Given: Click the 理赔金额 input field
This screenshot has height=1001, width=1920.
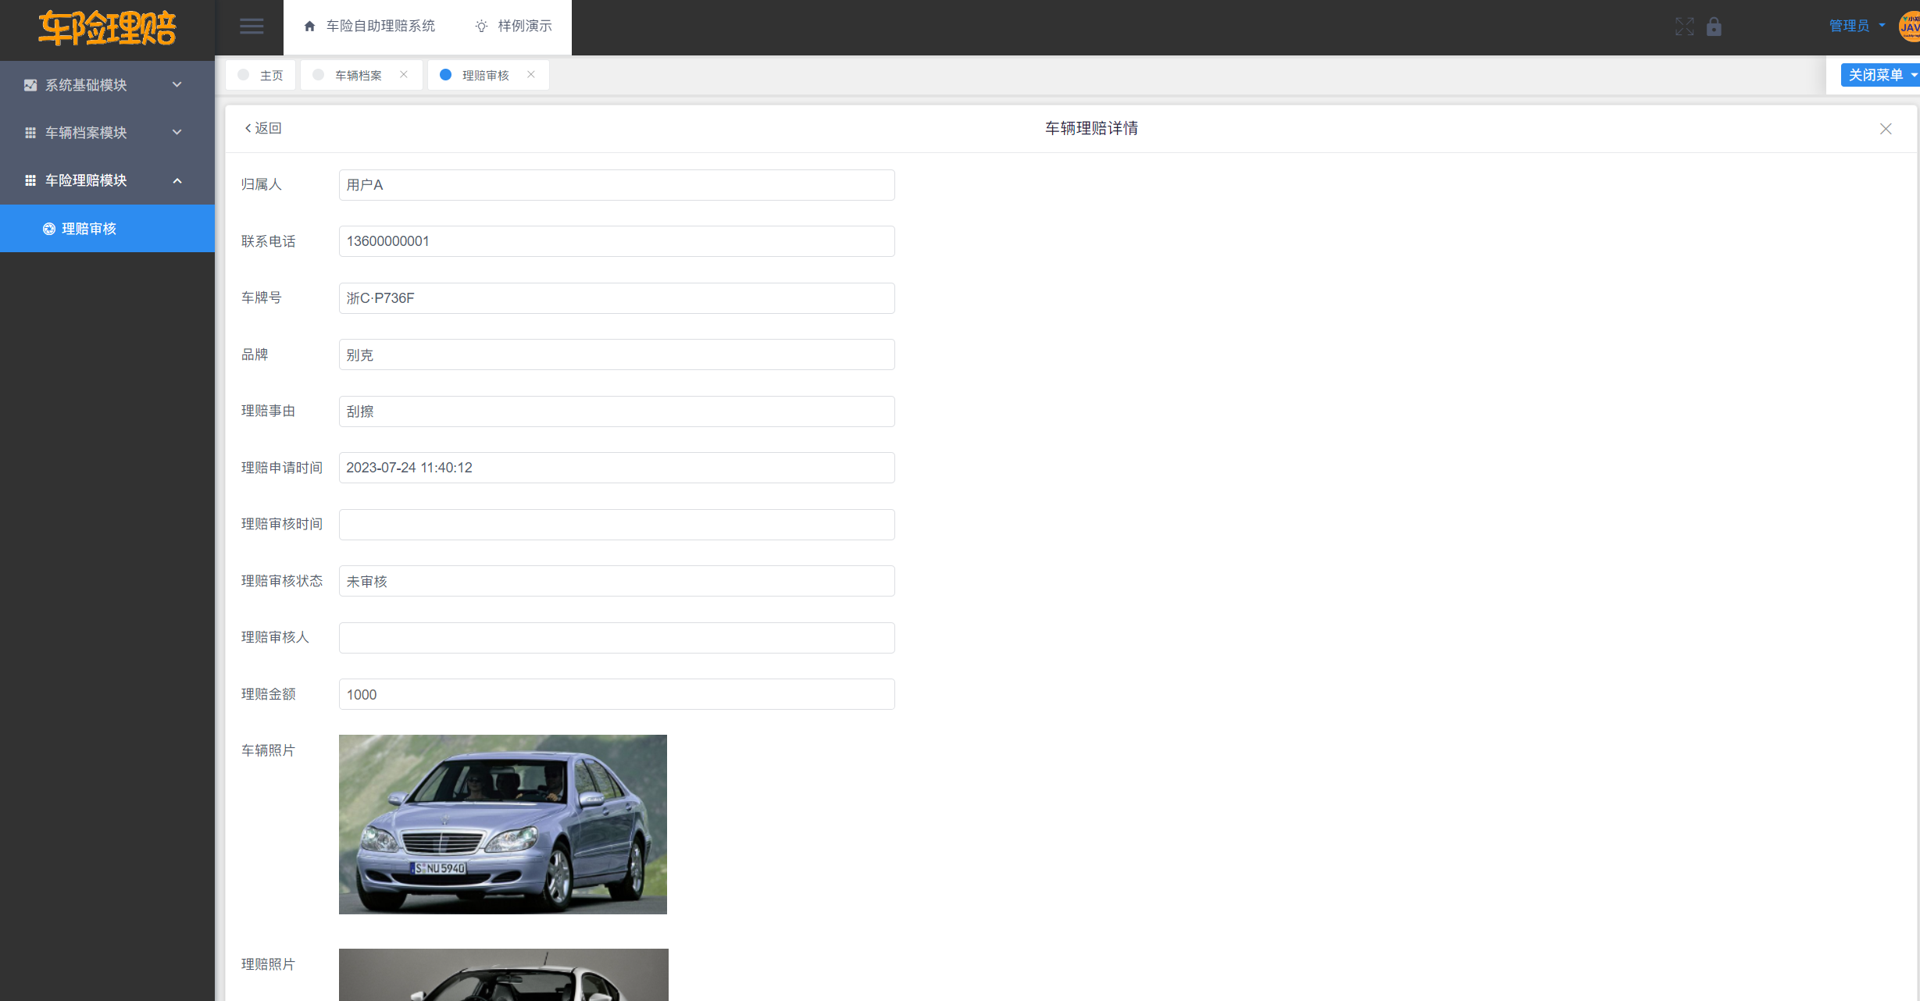Looking at the screenshot, I should (616, 694).
